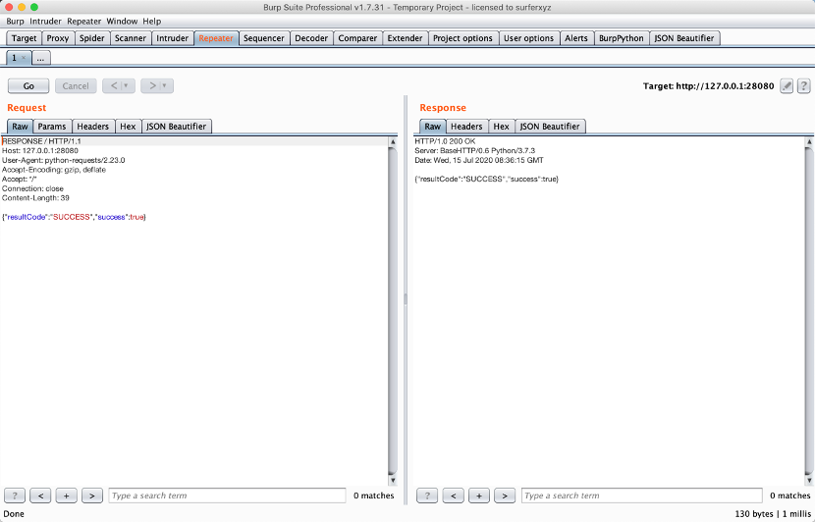The width and height of the screenshot is (815, 522).
Task: Open the top-level JSON Beautifier tab
Action: click(684, 38)
